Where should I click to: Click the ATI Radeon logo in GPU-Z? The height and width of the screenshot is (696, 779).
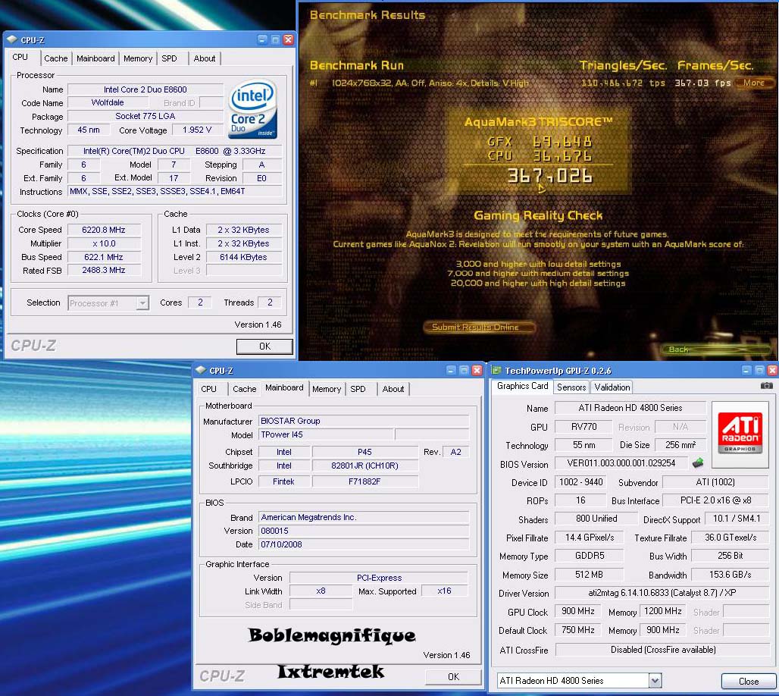click(x=740, y=434)
